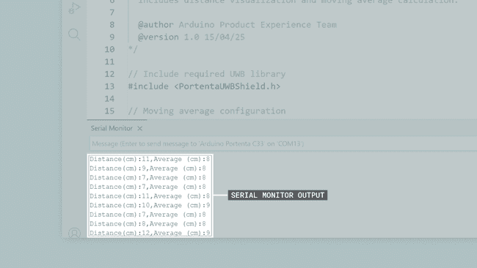Select output row 'Distance(cm):9,Average (cm):8'
The image size is (477, 268).
pos(148,168)
